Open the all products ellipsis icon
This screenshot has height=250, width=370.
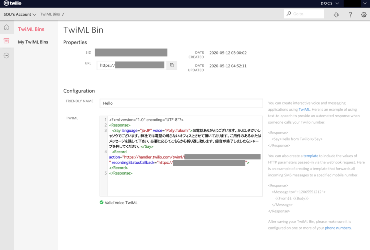(x=7, y=56)
